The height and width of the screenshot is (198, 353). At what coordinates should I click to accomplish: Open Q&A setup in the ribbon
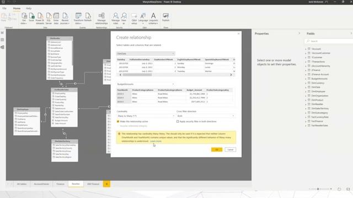134,18
